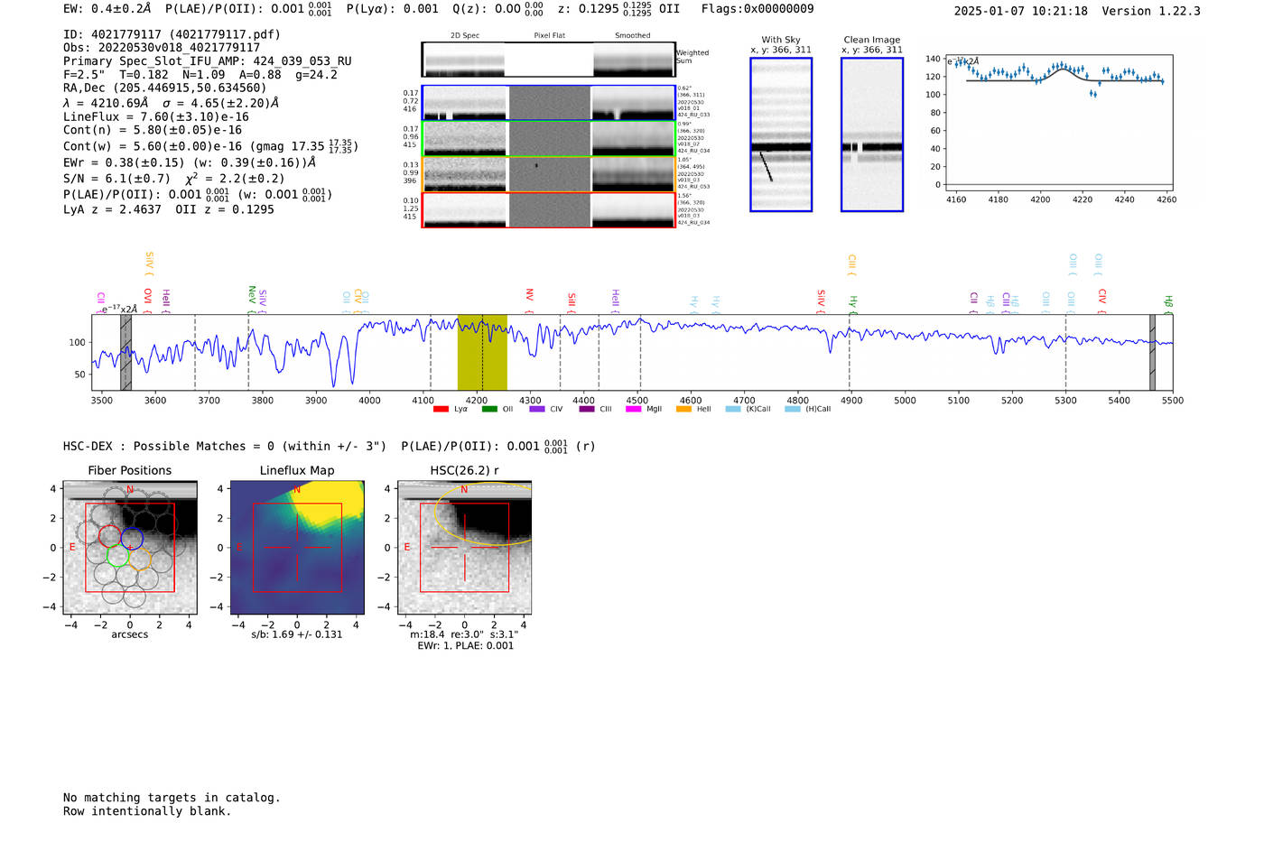The image size is (1264, 860).
Task: Click the Pixel Flat column header
Action: tap(549, 35)
